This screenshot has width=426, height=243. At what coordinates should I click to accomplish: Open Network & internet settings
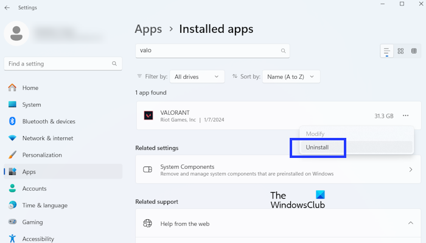[63, 138]
